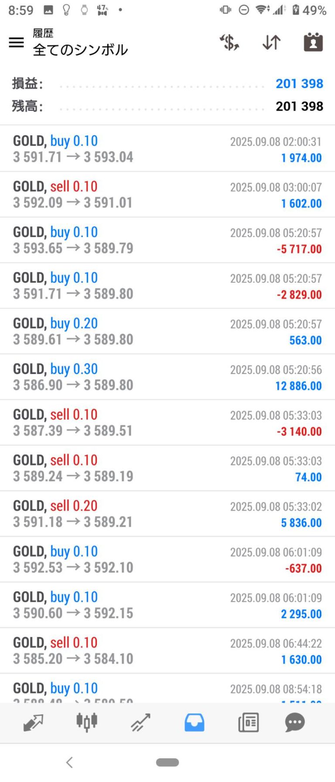The height and width of the screenshot is (782, 335).
Task: Tap the trade with 74.00 profit
Action: tap(167, 468)
